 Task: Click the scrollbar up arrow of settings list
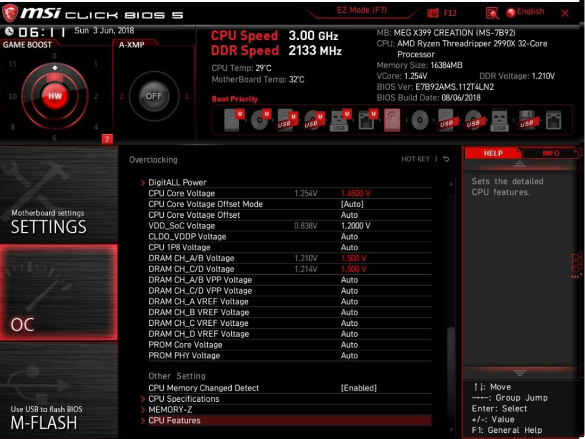451,183
